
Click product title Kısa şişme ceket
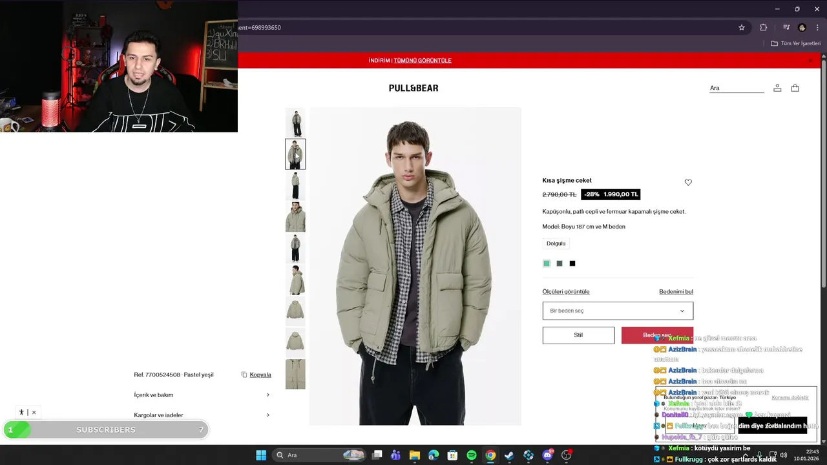click(567, 181)
